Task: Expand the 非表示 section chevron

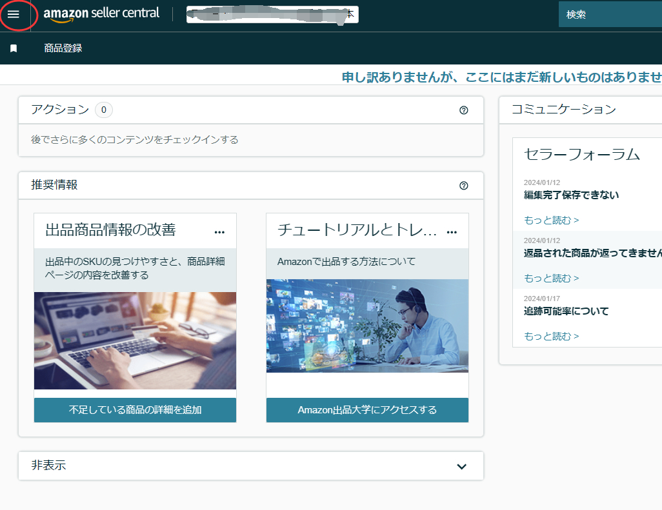Action: tap(462, 466)
